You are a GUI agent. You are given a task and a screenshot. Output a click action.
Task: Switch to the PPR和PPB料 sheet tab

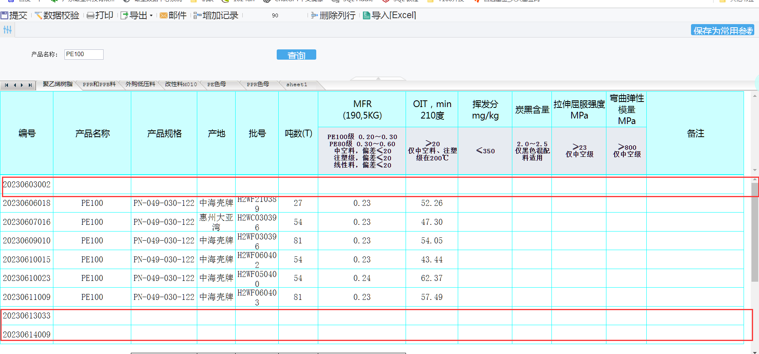(x=99, y=85)
